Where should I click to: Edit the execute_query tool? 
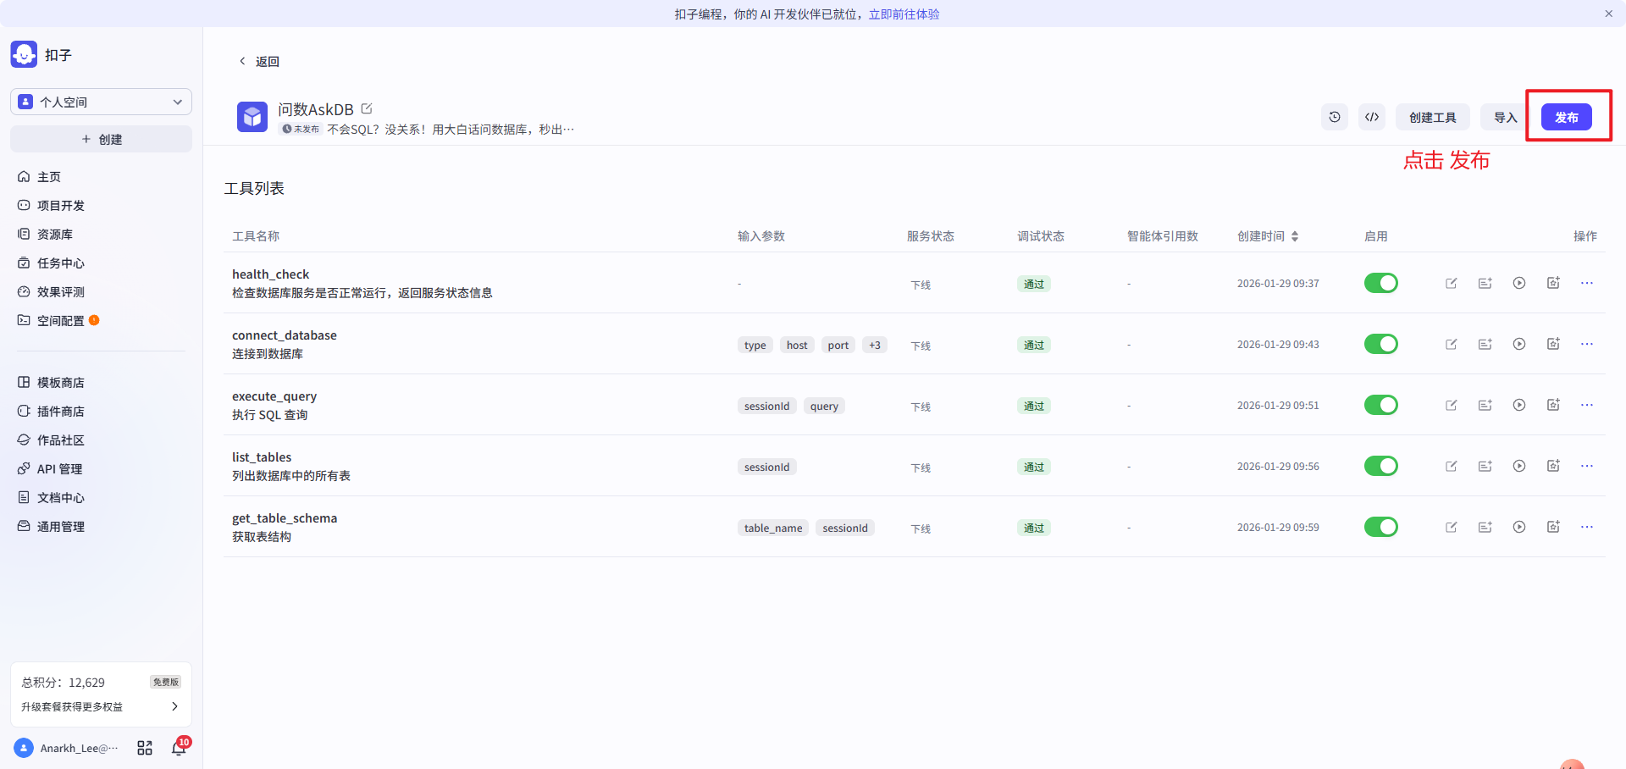click(1452, 405)
